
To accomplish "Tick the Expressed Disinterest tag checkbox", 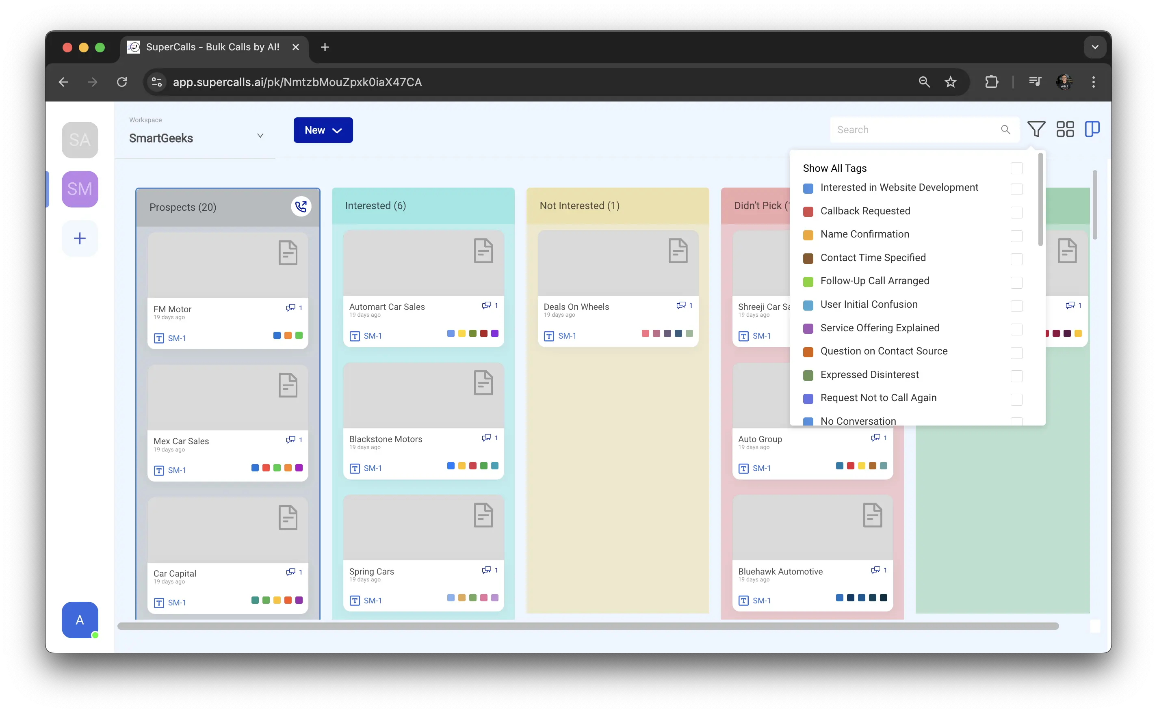I will pyautogui.click(x=1016, y=376).
